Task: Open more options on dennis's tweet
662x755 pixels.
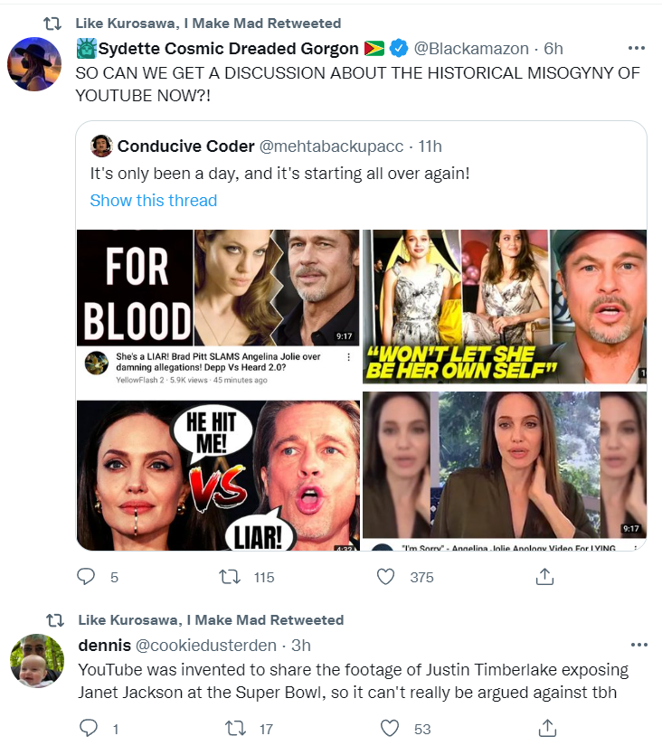Action: [x=638, y=645]
